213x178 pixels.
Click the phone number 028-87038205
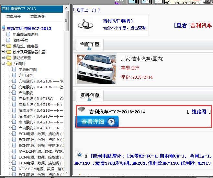click(x=186, y=3)
